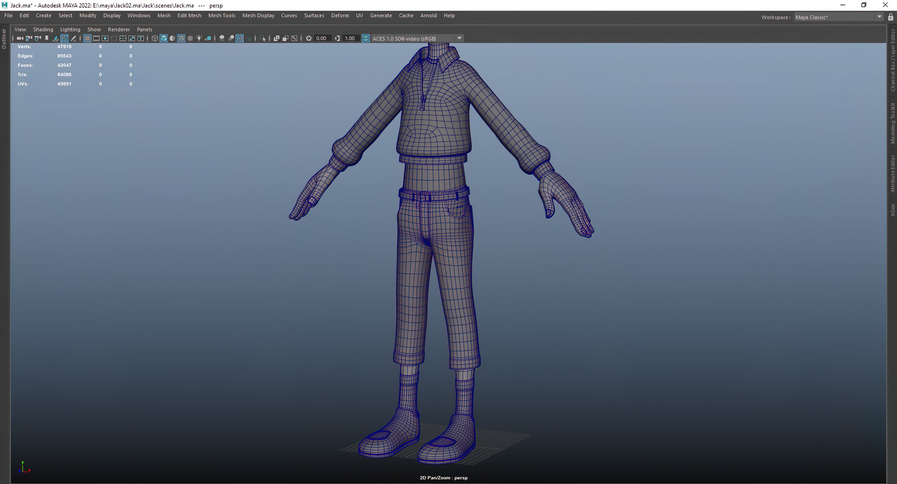
Task: Toggle the Safe Action icon
Action: click(132, 38)
